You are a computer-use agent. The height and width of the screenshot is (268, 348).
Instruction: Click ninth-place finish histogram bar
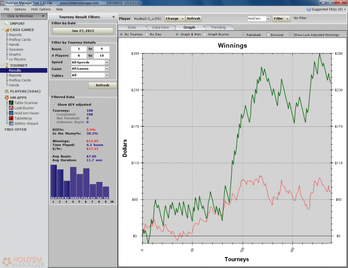106,193
